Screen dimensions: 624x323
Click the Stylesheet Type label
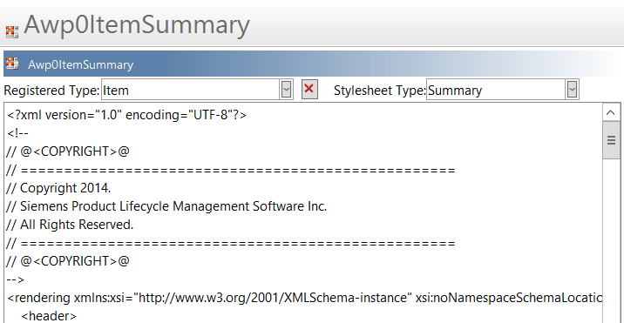tap(380, 91)
